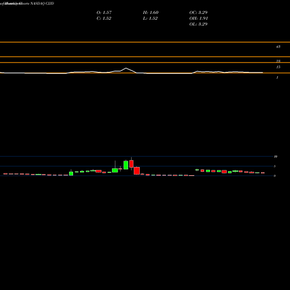Click the 'OC: 3.29' reading
The image size is (290, 290).
point(198,13)
